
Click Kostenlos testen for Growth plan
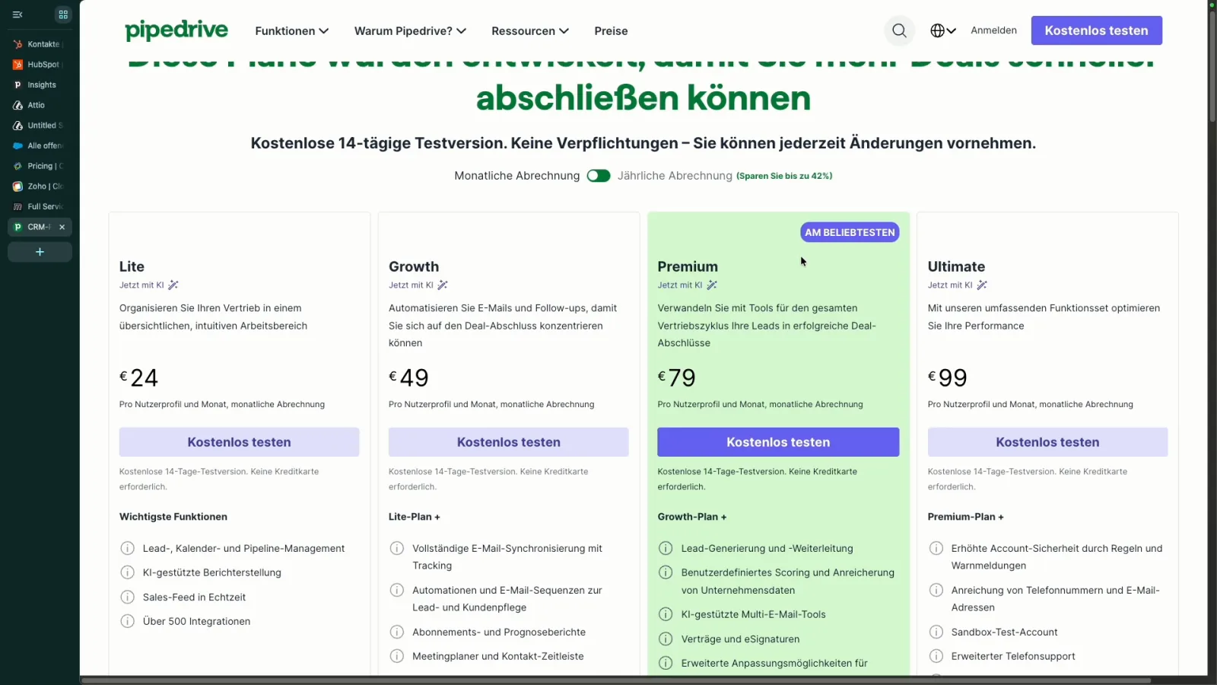[x=508, y=442]
